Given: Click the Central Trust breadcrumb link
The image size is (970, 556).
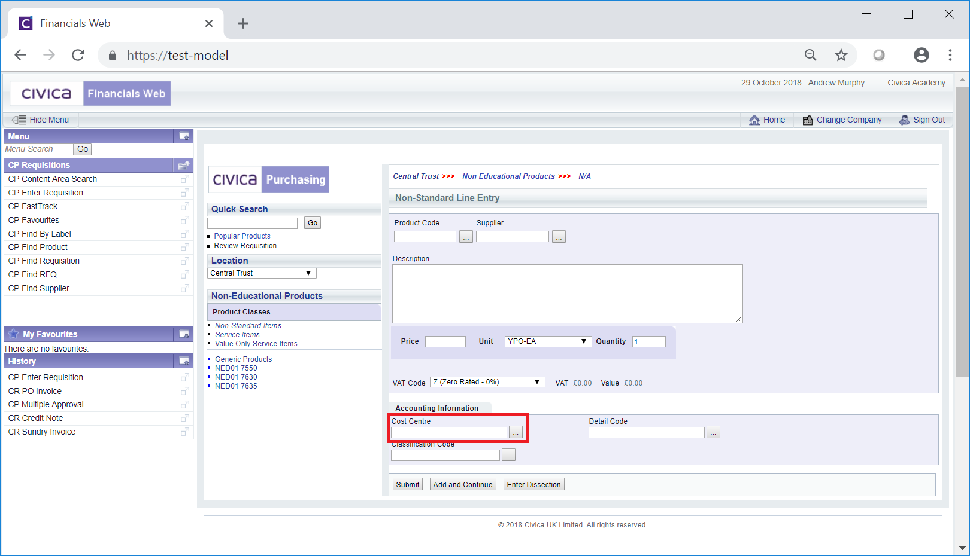Looking at the screenshot, I should 416,176.
